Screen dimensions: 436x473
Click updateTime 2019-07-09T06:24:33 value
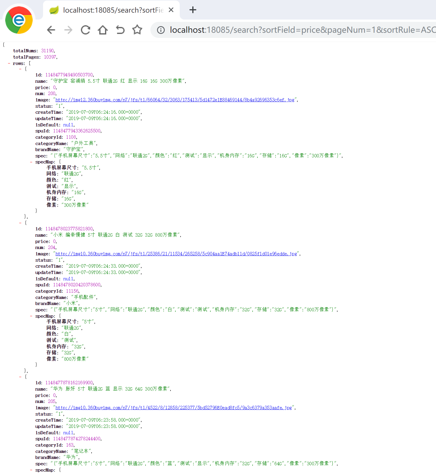(x=103, y=273)
